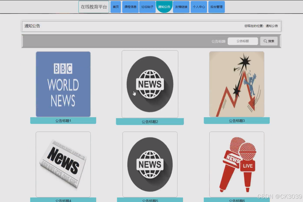Click the 您现在的位置：通知公告 breadcrumb text

pyautogui.click(x=261, y=26)
